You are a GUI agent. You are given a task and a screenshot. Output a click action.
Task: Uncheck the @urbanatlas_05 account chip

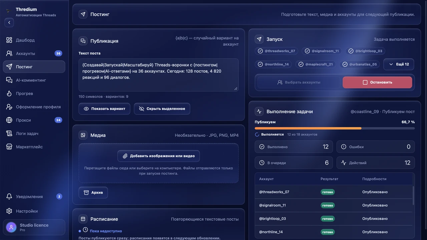coord(360,64)
